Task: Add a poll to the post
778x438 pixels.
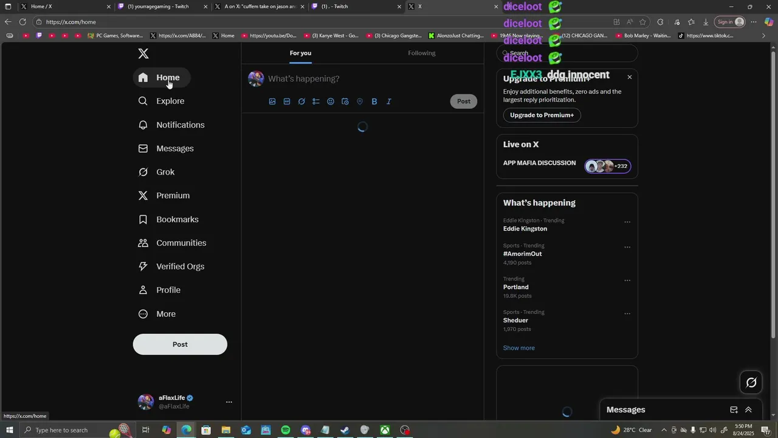Action: pyautogui.click(x=316, y=102)
